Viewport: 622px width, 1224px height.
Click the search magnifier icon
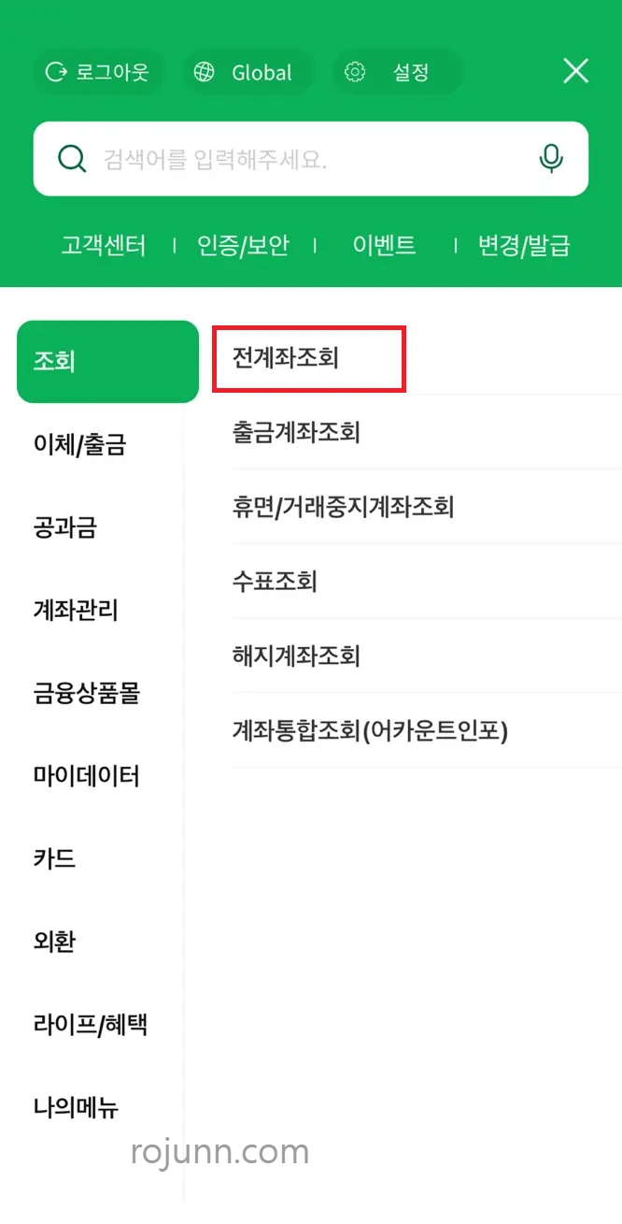tap(72, 158)
